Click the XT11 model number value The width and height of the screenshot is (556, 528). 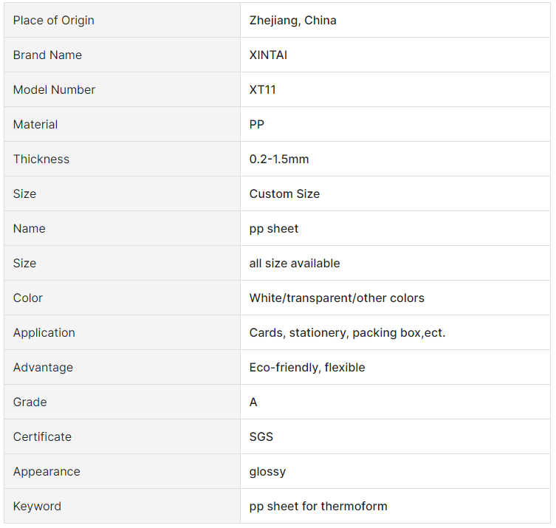point(263,90)
